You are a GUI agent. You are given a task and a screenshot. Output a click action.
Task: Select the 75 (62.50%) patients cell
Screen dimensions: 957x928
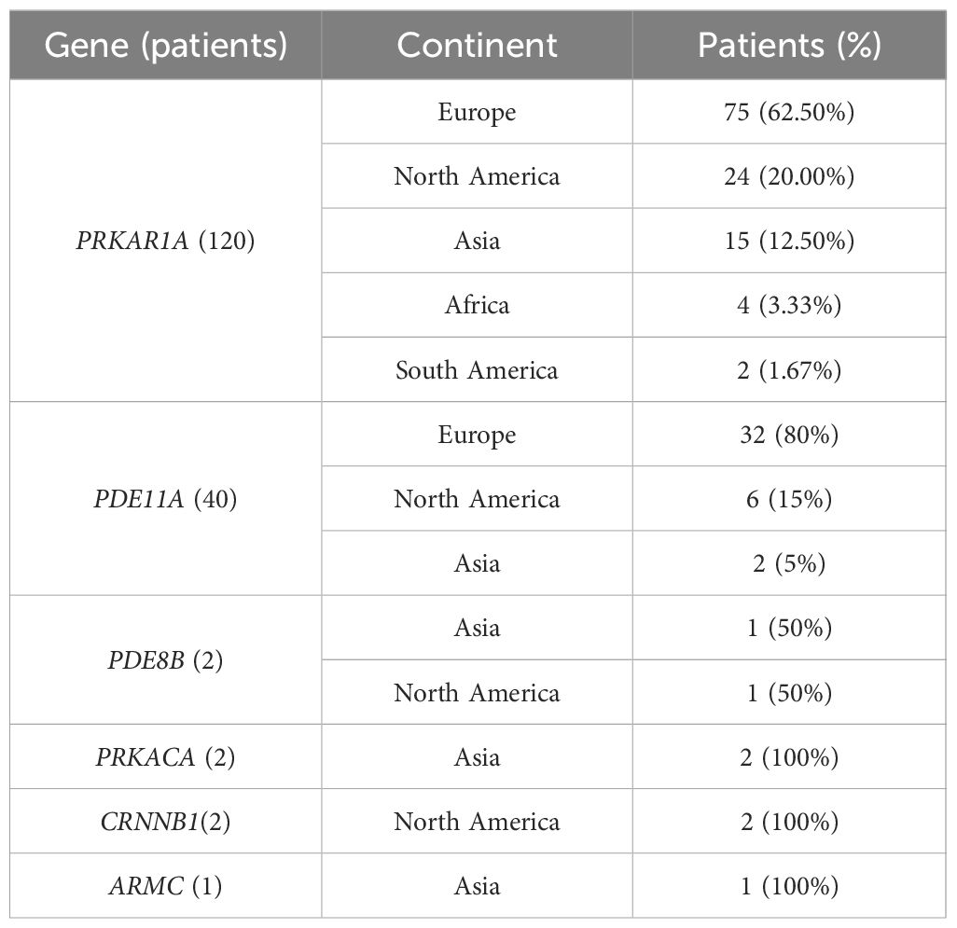(x=789, y=112)
